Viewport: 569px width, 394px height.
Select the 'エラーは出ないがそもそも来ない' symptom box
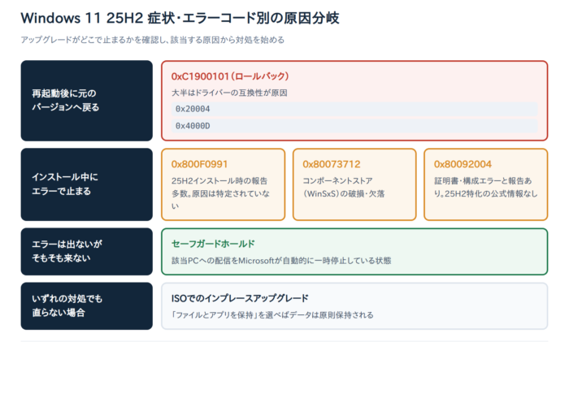(x=87, y=251)
